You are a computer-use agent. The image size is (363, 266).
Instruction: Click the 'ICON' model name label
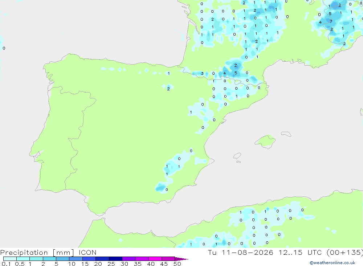(x=87, y=253)
